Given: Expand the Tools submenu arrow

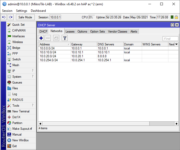Looking at the screenshot, I should pos(33,105).
